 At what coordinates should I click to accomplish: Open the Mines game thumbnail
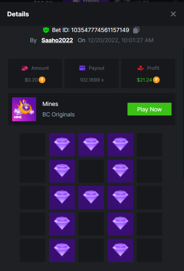(x=24, y=109)
